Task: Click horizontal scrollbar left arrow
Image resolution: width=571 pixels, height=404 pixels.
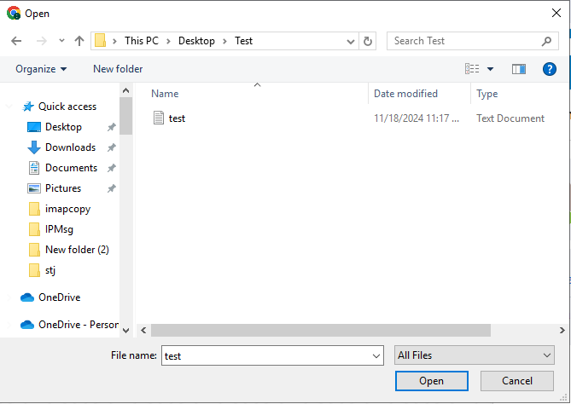Action: (143, 330)
